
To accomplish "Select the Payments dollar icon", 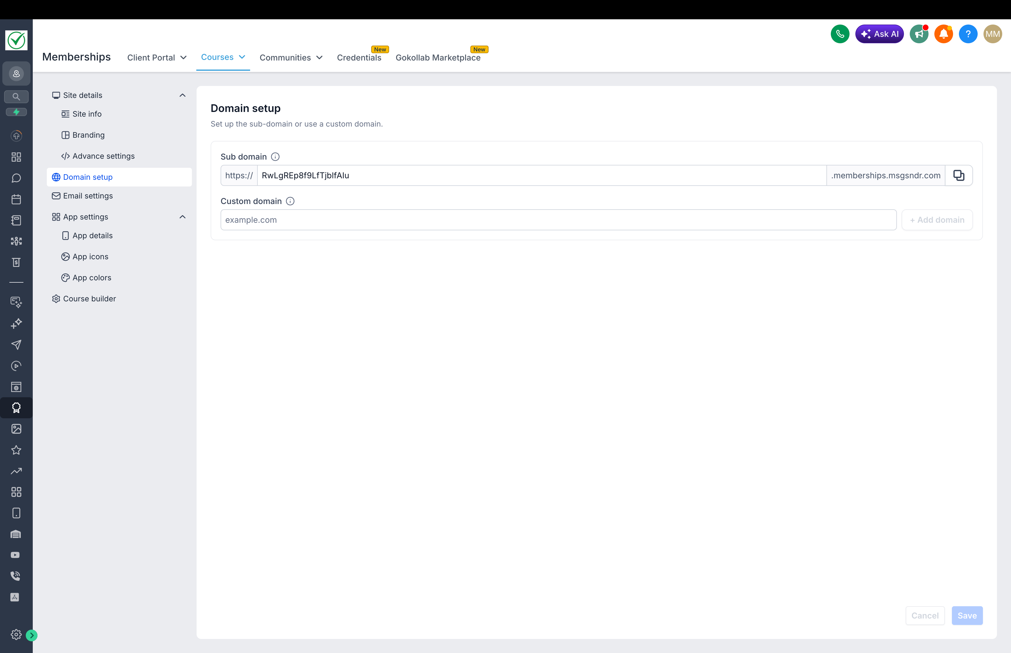I will [x=16, y=262].
